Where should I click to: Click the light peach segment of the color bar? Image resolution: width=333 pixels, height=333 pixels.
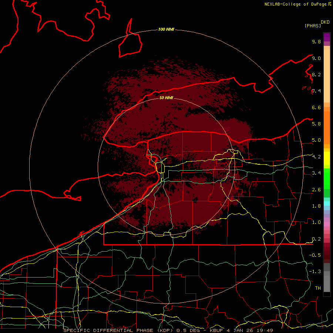(327, 76)
